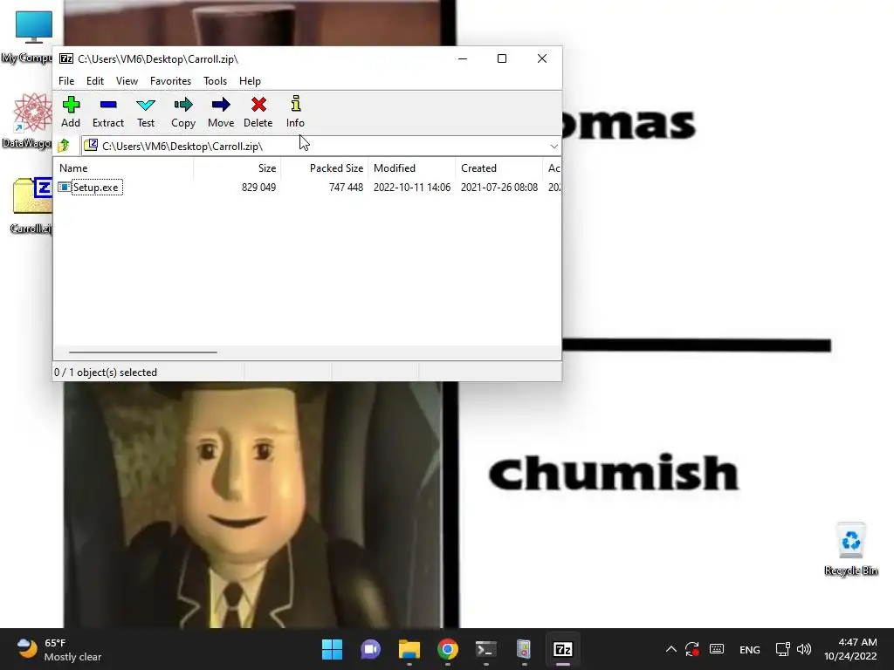The height and width of the screenshot is (670, 894).
Task: Click the sync status tray icon
Action: pyautogui.click(x=692, y=649)
